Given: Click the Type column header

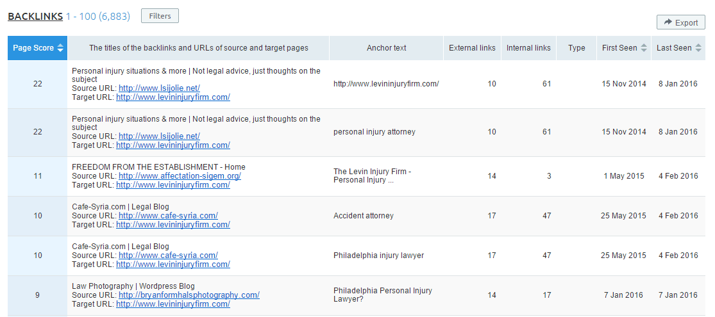Looking at the screenshot, I should 576,48.
